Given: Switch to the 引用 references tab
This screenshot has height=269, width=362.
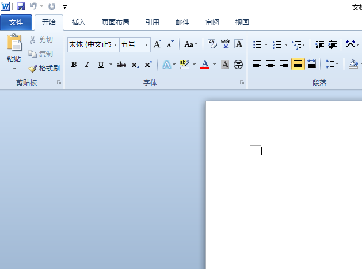Looking at the screenshot, I should [153, 22].
